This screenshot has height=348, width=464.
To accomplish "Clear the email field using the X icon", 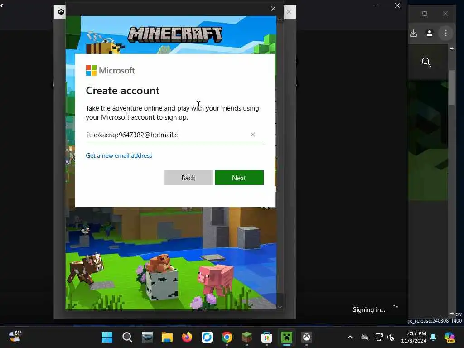I will (x=253, y=135).
